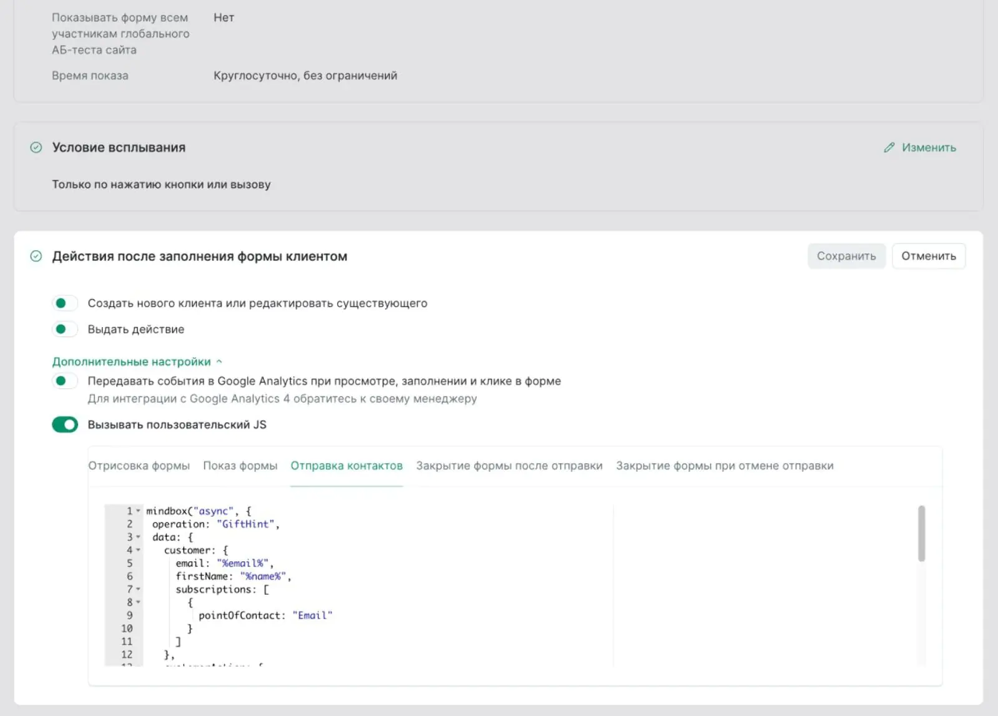Click the Отменить button
The image size is (998, 716).
[929, 257]
